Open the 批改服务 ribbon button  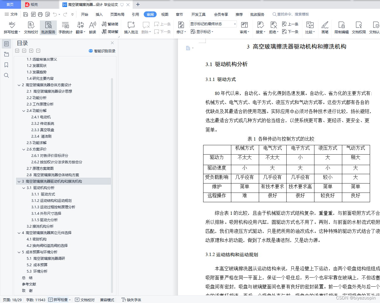[48, 28]
